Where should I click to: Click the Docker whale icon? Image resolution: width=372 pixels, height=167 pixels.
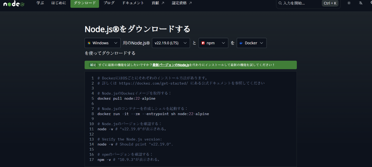(241, 43)
